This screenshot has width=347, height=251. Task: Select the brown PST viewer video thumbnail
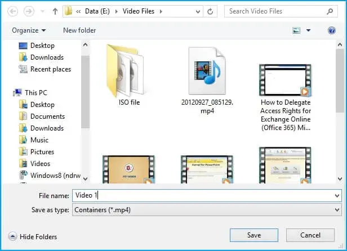pos(128,169)
